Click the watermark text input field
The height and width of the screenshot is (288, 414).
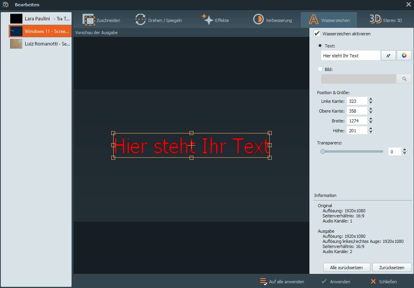point(351,56)
